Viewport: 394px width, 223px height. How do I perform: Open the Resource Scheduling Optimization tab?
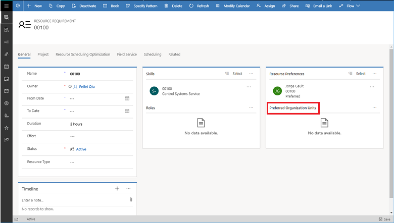(x=83, y=54)
